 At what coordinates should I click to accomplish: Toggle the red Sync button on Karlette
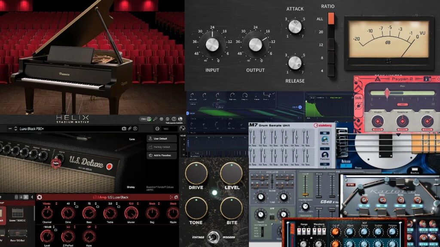click(351, 185)
